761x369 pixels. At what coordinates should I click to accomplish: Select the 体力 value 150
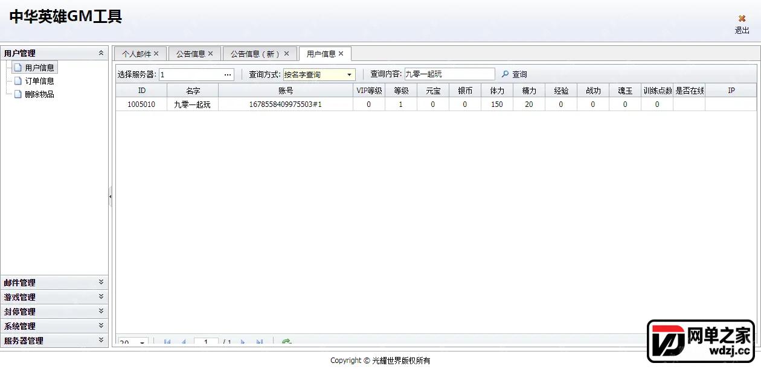point(497,104)
